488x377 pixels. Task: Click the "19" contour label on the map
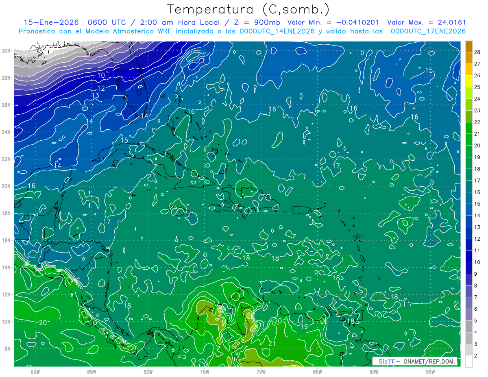[x=304, y=326]
